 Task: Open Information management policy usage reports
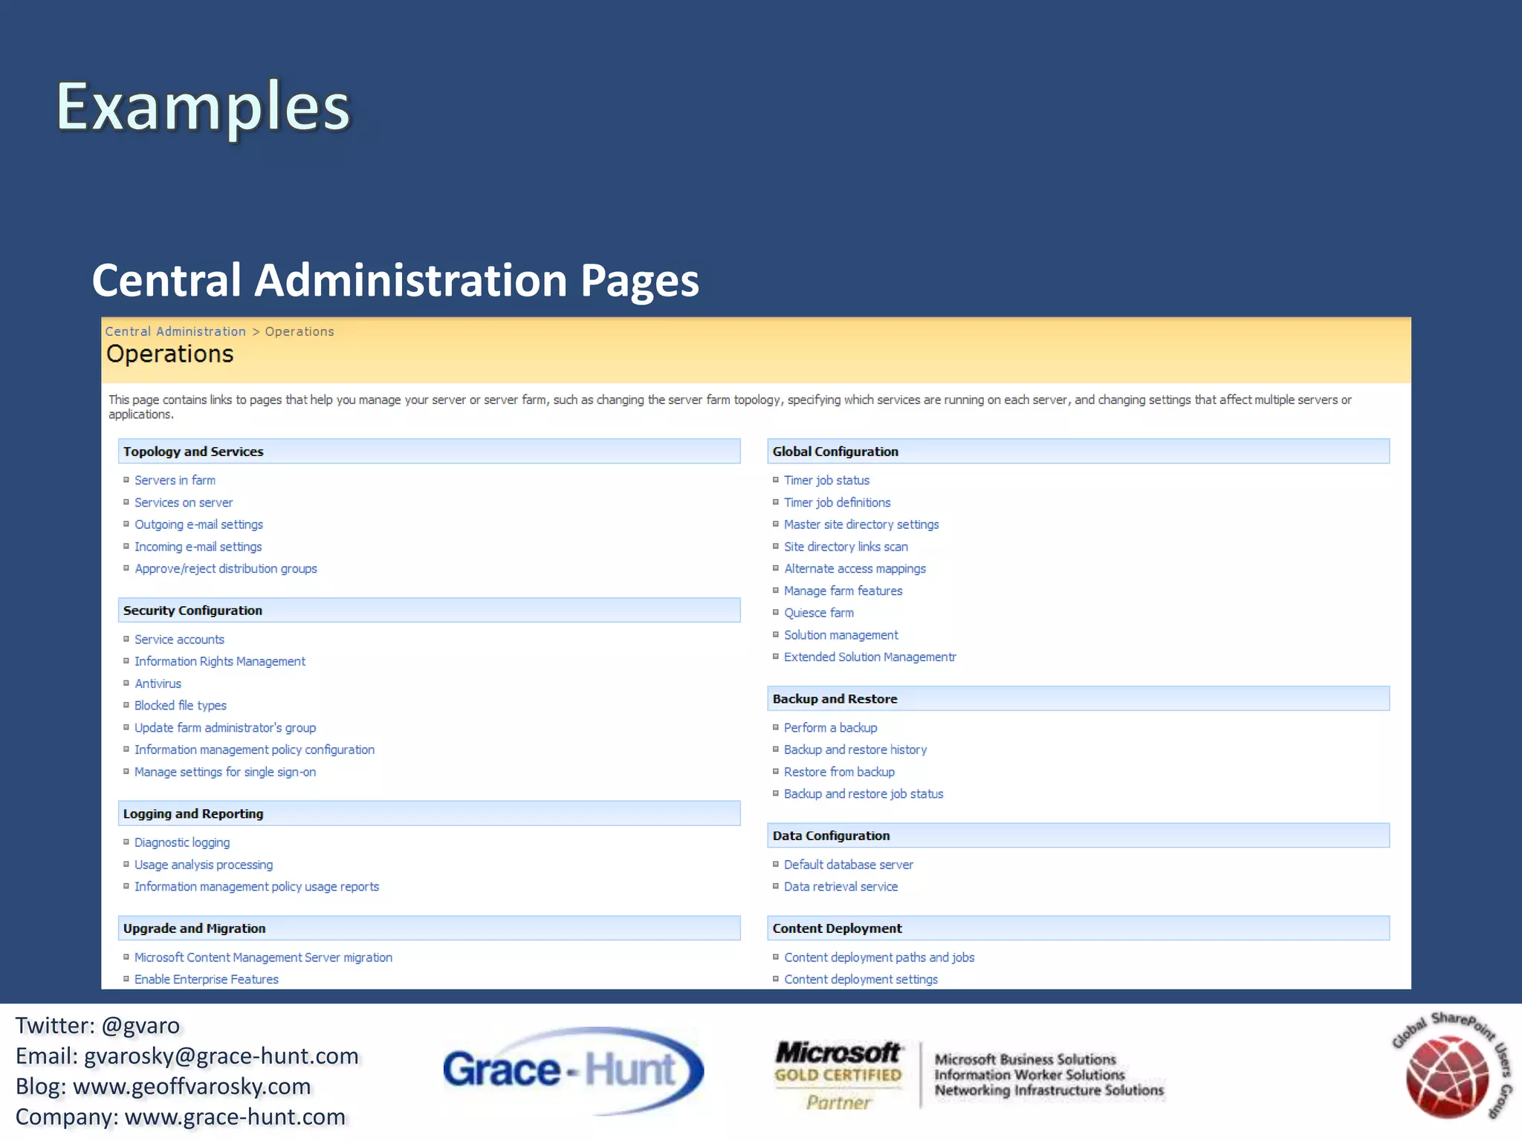pos(256,887)
